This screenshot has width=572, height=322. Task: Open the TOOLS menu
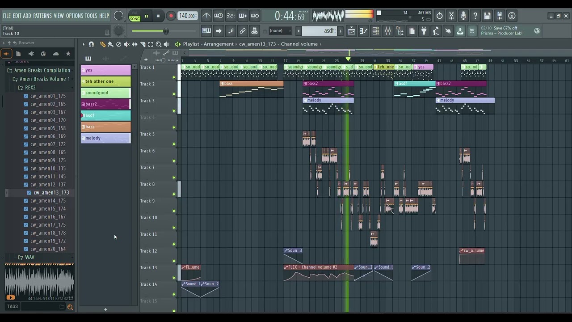(x=91, y=16)
